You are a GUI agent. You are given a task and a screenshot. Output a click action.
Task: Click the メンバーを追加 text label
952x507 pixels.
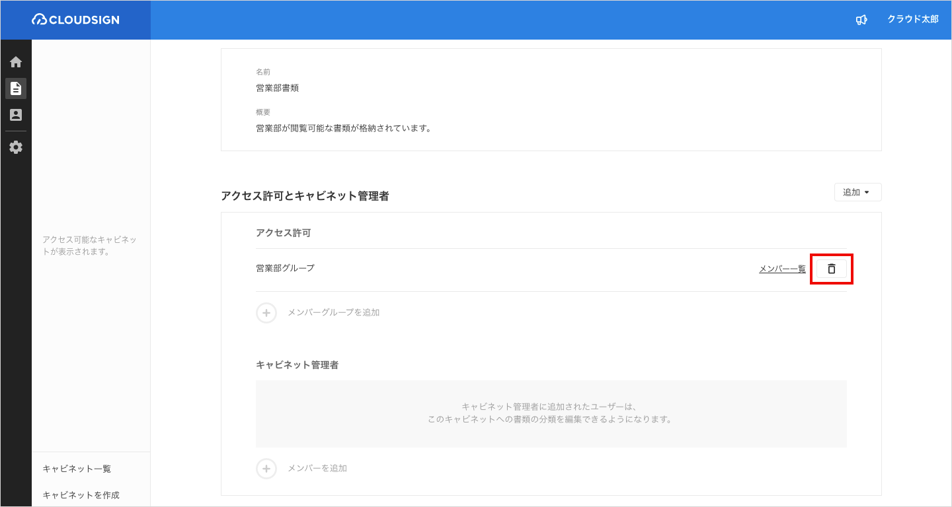317,468
